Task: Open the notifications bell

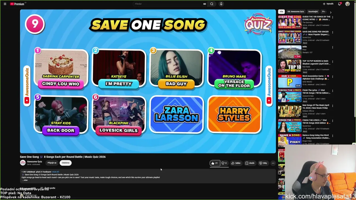Action: coord(340,4)
